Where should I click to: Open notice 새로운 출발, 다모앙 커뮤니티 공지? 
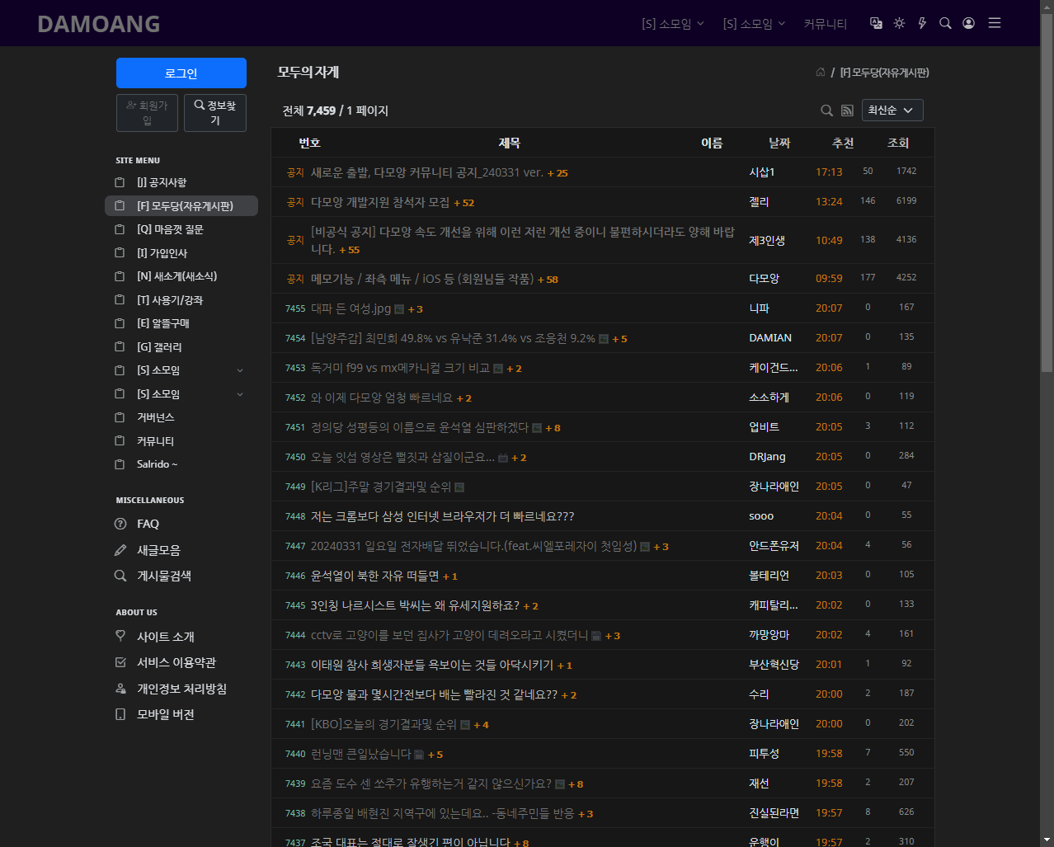(426, 172)
